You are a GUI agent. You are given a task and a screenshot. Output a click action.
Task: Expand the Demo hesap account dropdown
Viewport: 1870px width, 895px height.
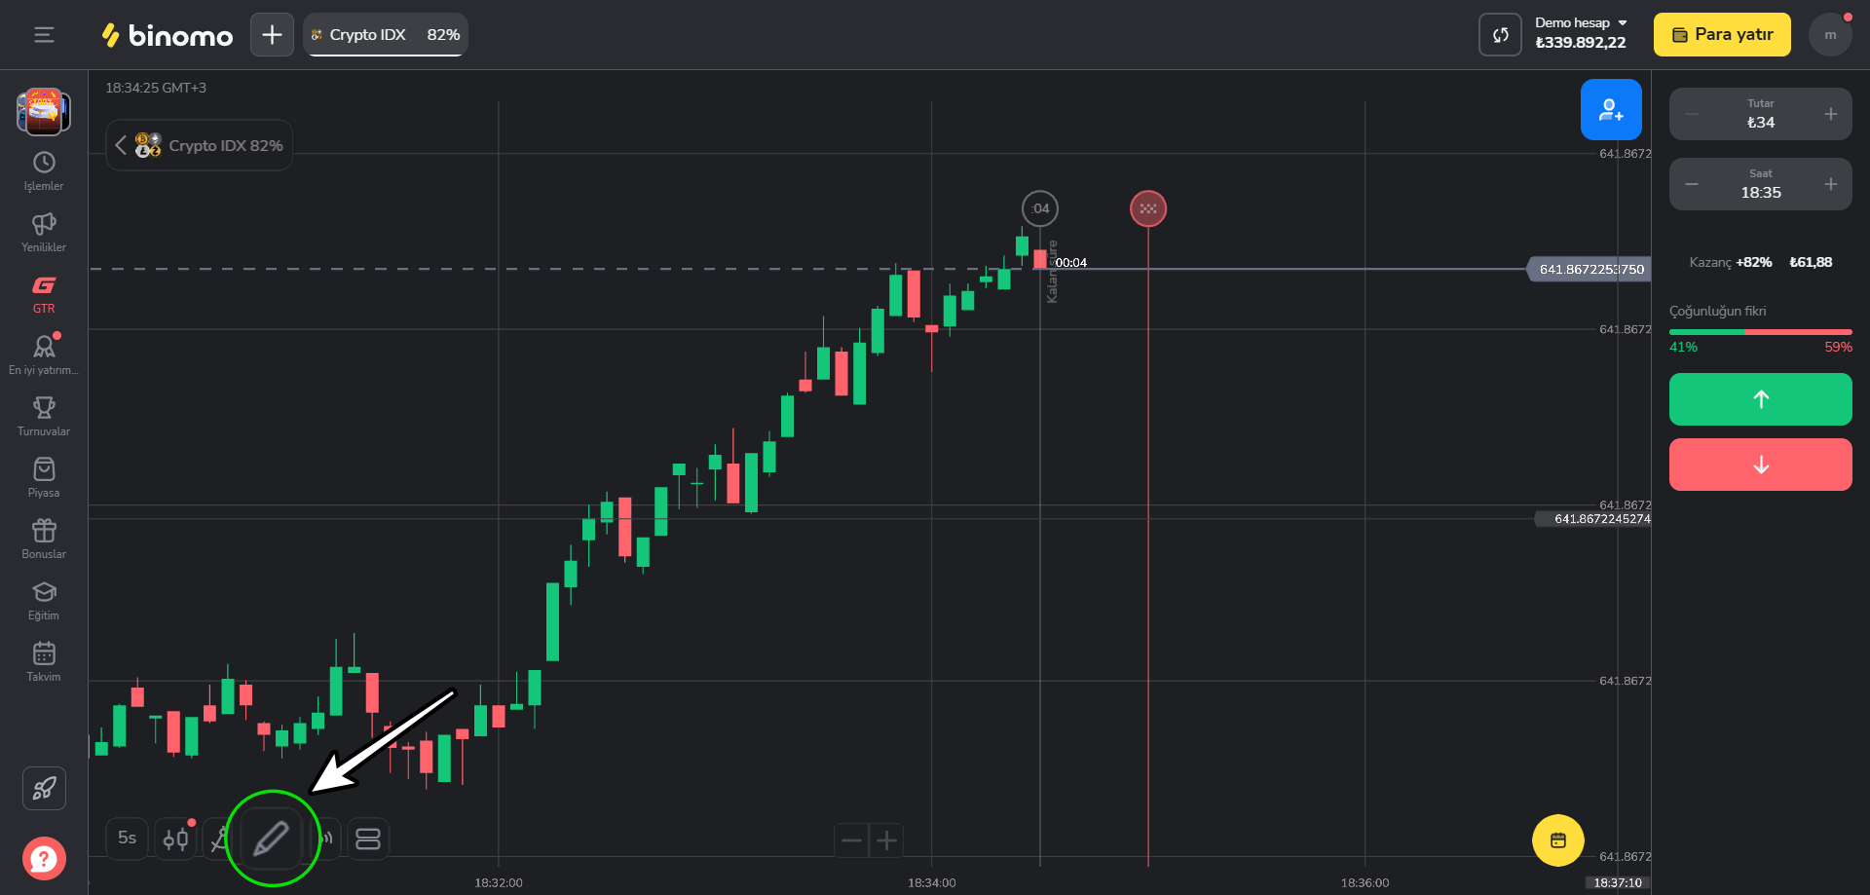1582,22
